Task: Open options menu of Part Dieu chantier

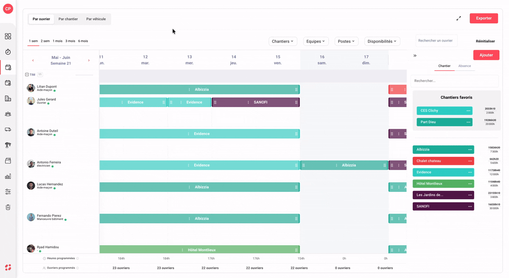Action: [468, 122]
